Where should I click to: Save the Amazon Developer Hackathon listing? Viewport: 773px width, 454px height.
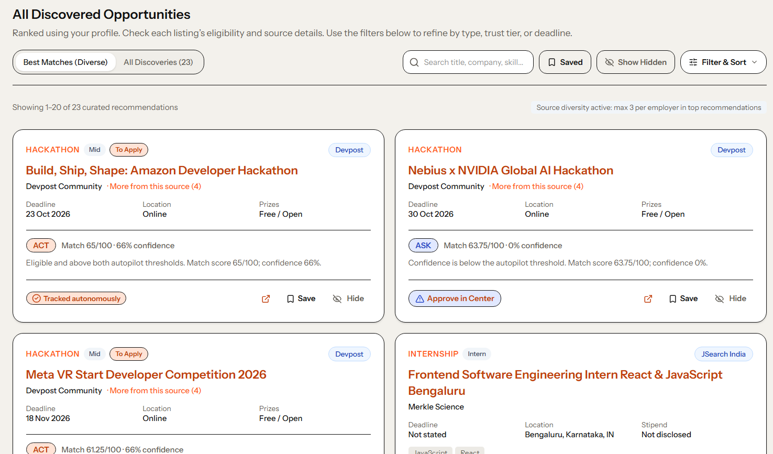click(x=301, y=298)
